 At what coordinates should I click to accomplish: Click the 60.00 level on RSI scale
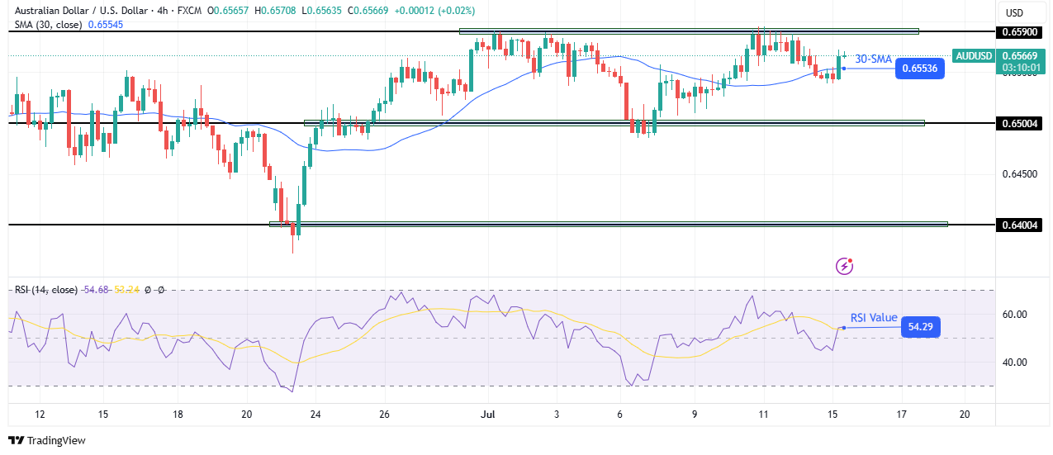1015,315
